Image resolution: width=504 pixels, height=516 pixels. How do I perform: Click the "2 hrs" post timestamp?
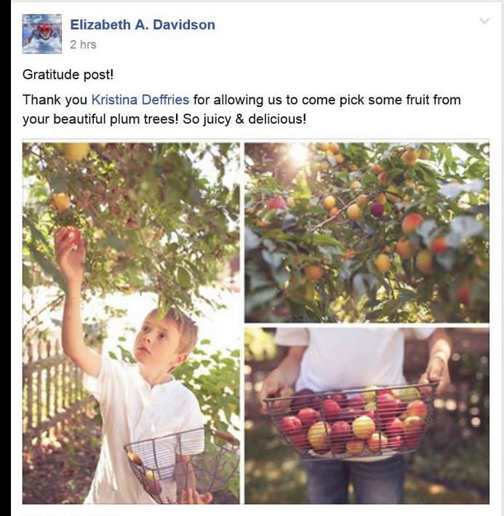click(x=83, y=44)
